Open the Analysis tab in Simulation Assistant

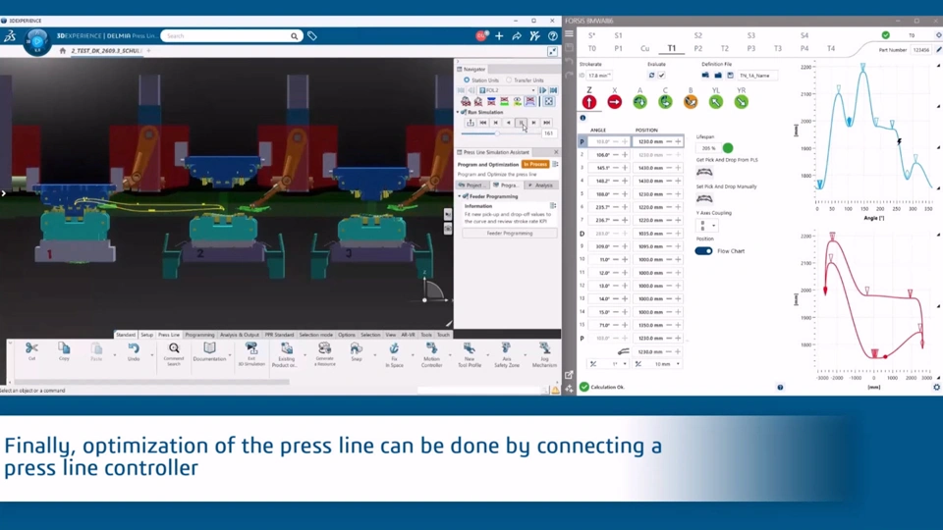541,185
